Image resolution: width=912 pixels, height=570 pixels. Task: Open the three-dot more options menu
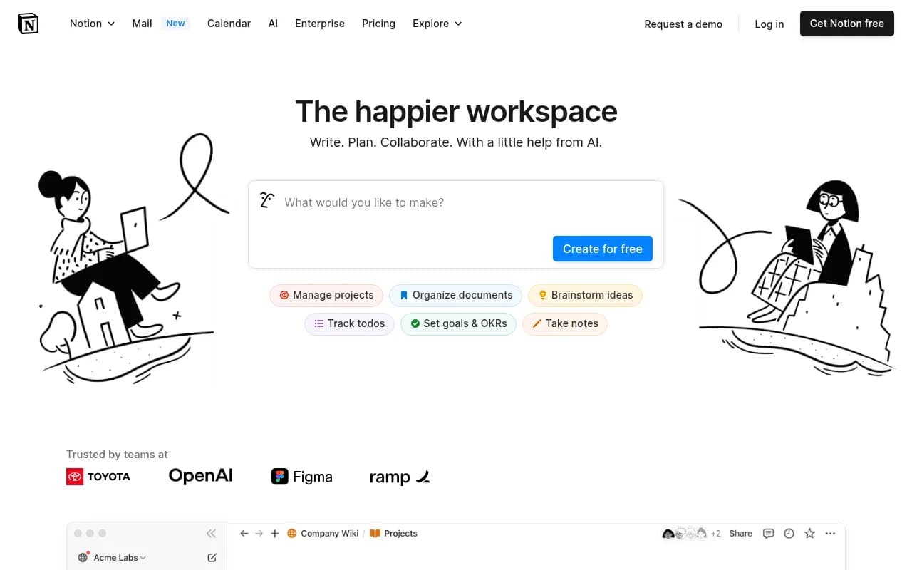point(830,533)
